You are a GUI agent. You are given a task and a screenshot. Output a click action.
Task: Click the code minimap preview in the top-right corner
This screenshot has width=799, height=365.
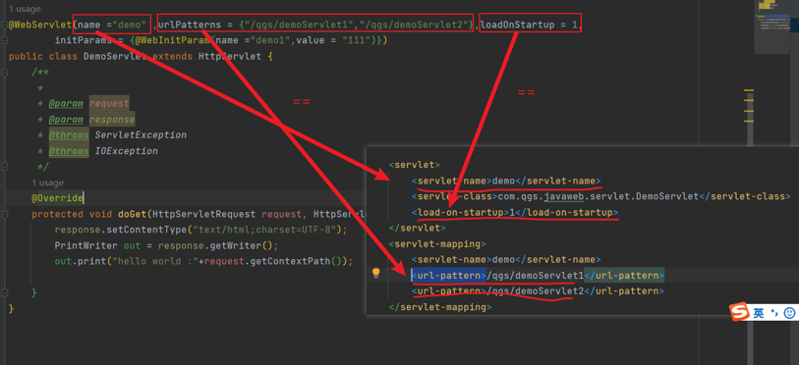[x=772, y=26]
